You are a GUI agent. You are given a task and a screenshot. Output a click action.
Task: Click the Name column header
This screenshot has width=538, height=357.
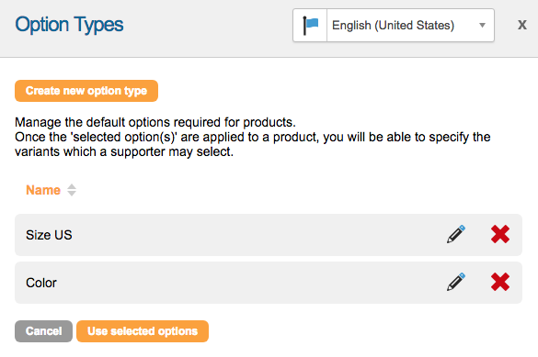43,190
